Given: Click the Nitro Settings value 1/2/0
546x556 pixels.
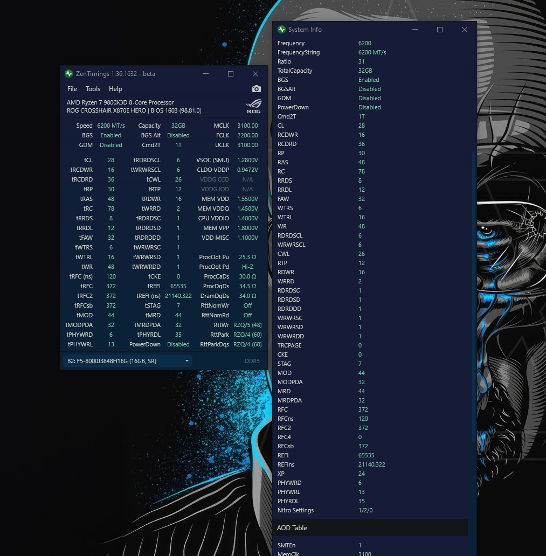Looking at the screenshot, I should [x=365, y=510].
